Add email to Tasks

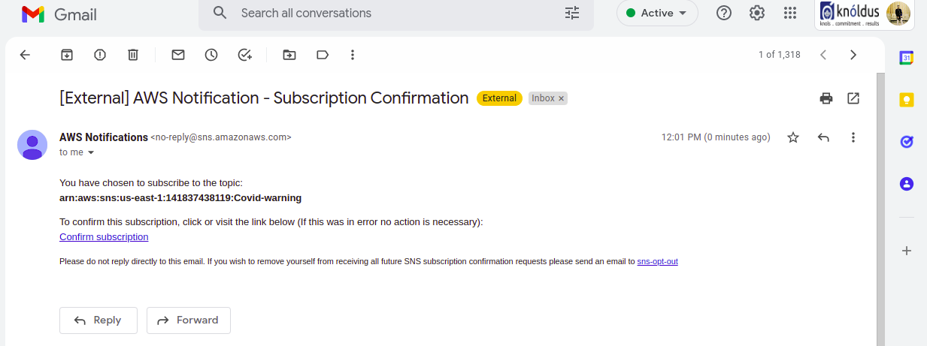coord(244,55)
